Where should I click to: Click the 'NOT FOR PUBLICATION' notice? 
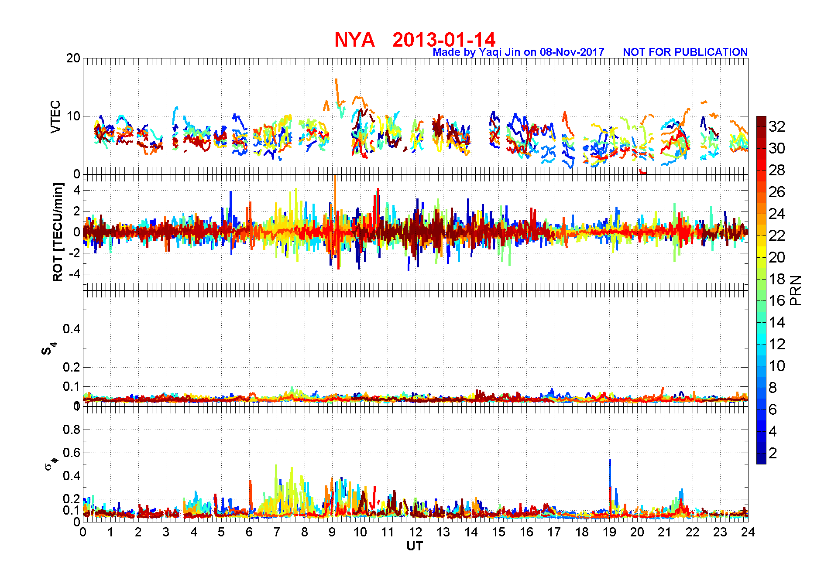(x=685, y=52)
